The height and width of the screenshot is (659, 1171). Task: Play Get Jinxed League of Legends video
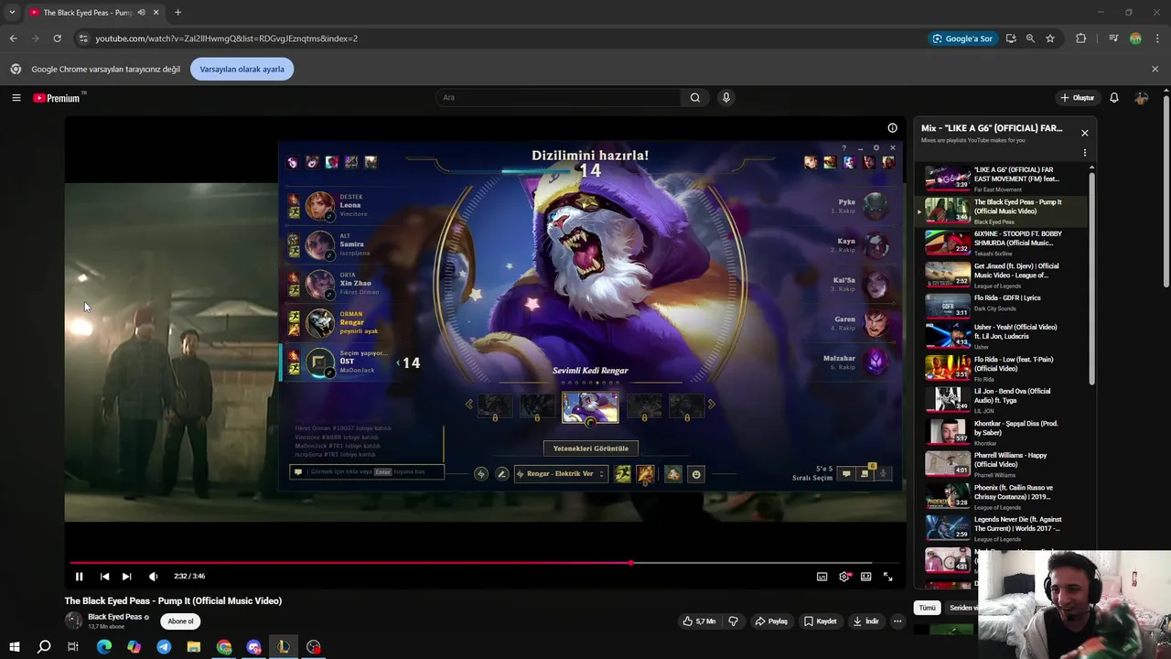click(1002, 275)
